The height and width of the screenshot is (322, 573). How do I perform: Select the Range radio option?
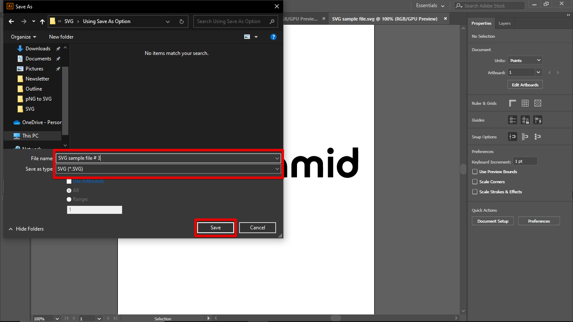69,199
